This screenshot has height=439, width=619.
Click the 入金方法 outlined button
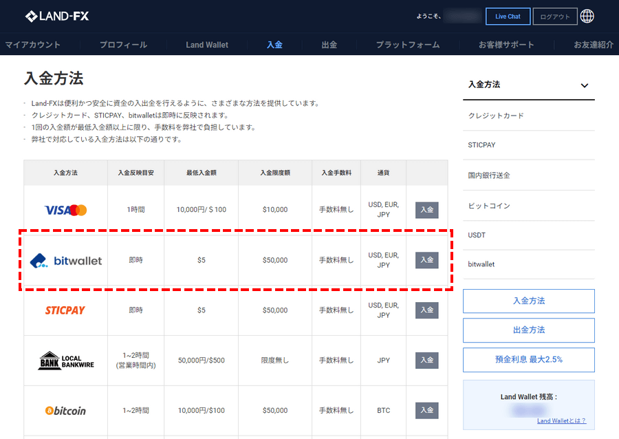529,301
